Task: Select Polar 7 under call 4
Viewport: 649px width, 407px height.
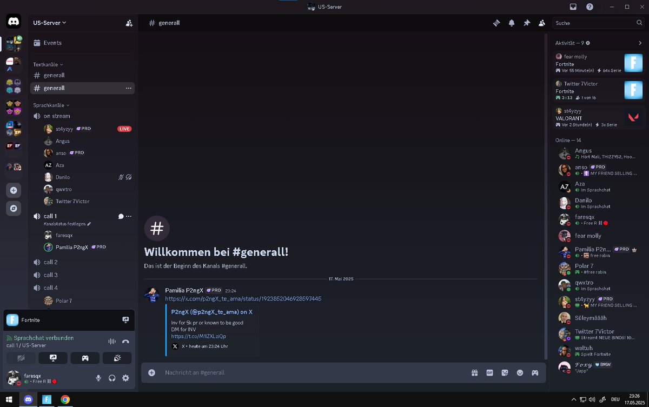Action: click(x=88, y=301)
